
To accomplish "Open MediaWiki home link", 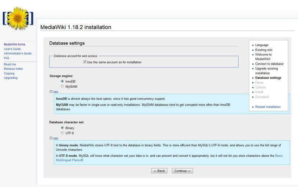I will 15,45.
